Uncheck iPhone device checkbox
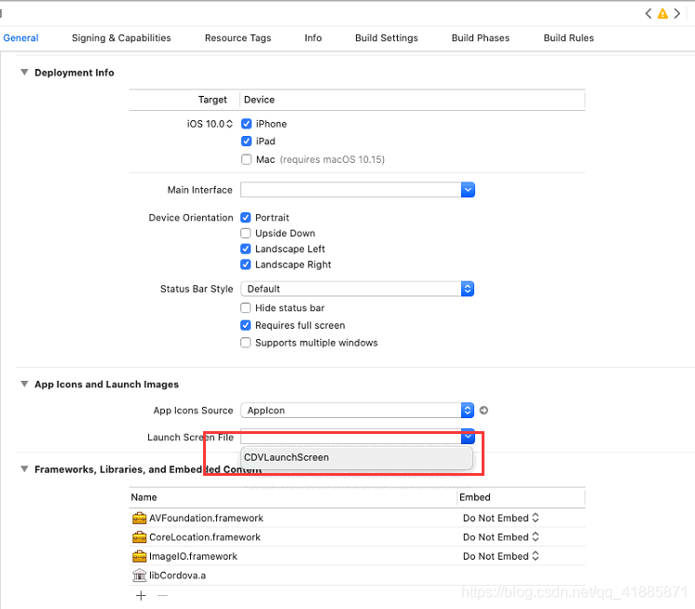The image size is (695, 609). [x=247, y=124]
